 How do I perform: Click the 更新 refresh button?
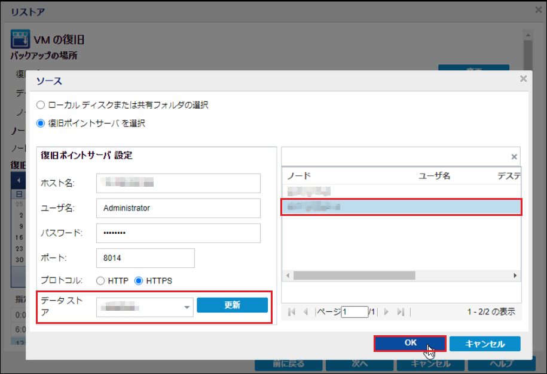click(x=233, y=305)
